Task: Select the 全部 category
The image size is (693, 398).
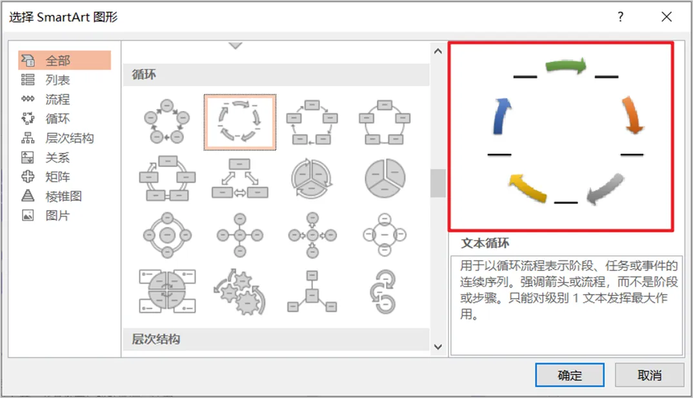Action: pyautogui.click(x=65, y=60)
